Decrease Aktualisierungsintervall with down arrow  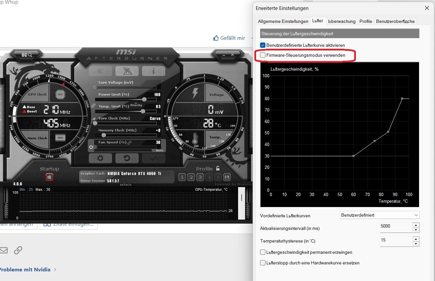[416, 230]
